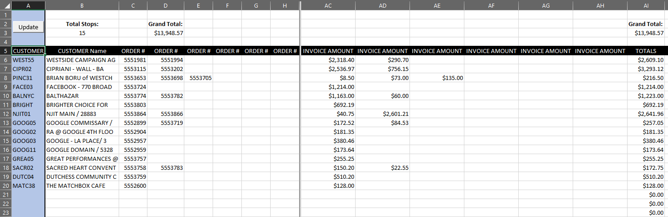Click Grand Total value in column AI
This screenshot has width=668, height=217.
(649, 33)
